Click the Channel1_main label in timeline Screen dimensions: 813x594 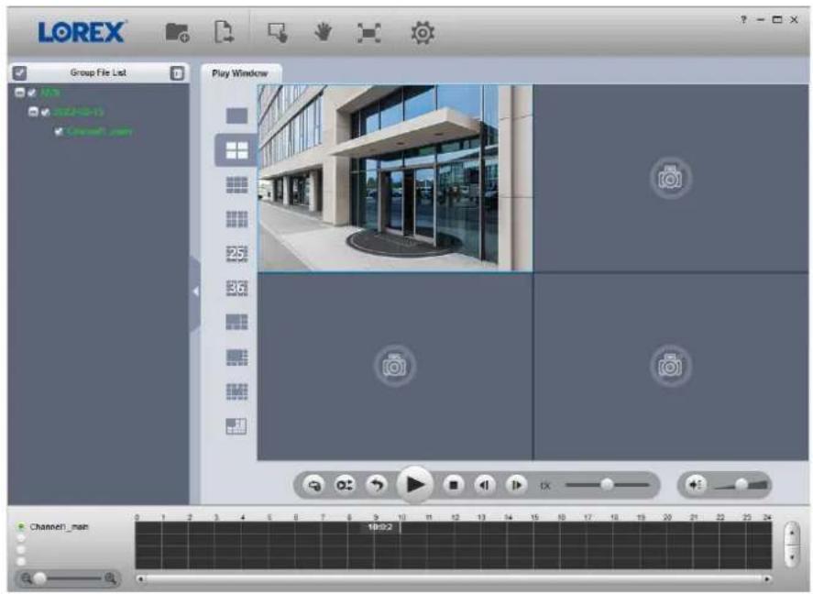tap(59, 527)
